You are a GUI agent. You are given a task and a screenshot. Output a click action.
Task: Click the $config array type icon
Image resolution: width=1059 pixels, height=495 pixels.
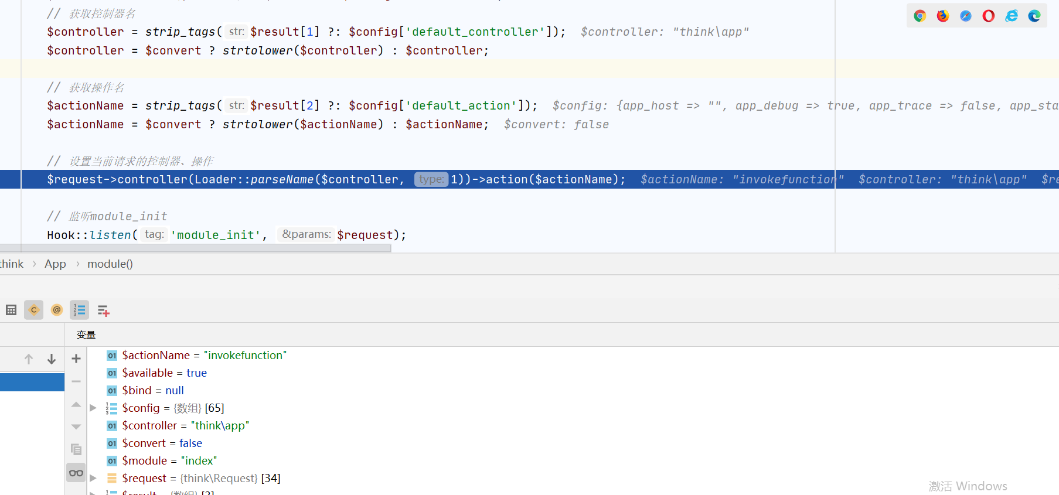[x=111, y=408]
